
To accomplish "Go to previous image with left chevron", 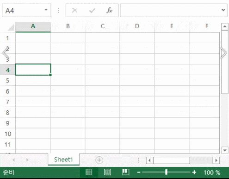I will click(6, 53).
